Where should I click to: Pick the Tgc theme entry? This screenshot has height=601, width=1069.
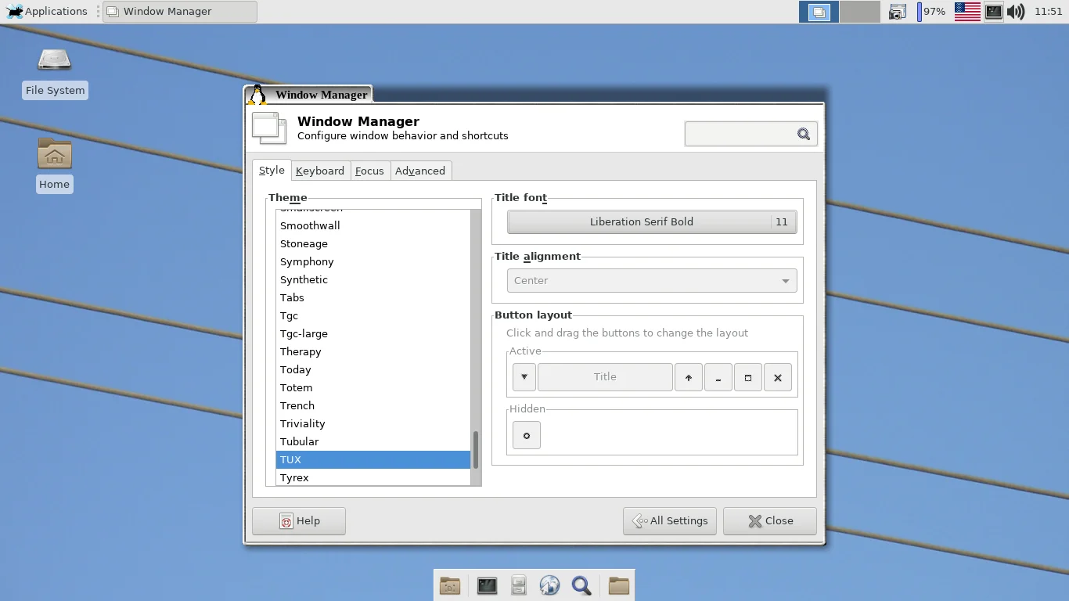(373, 315)
